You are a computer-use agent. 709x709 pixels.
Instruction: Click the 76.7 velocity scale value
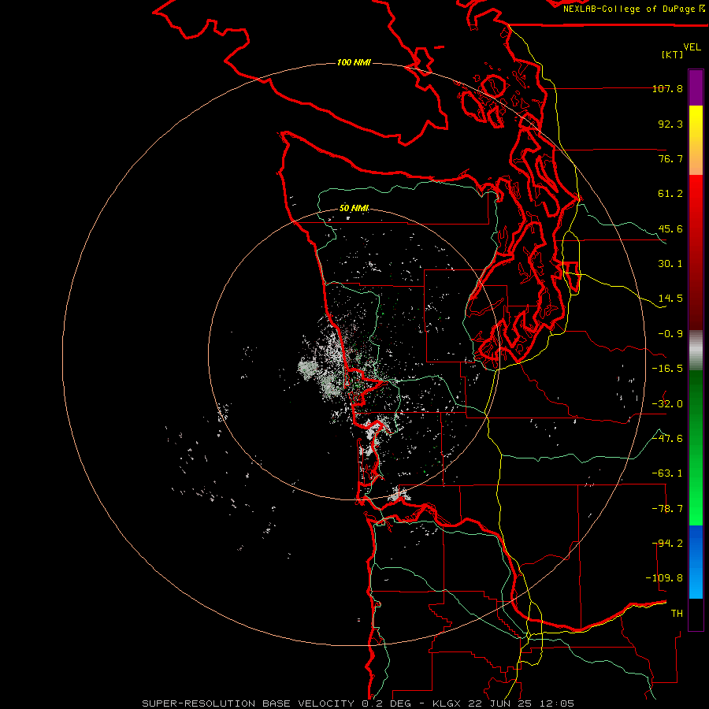pyautogui.click(x=670, y=158)
